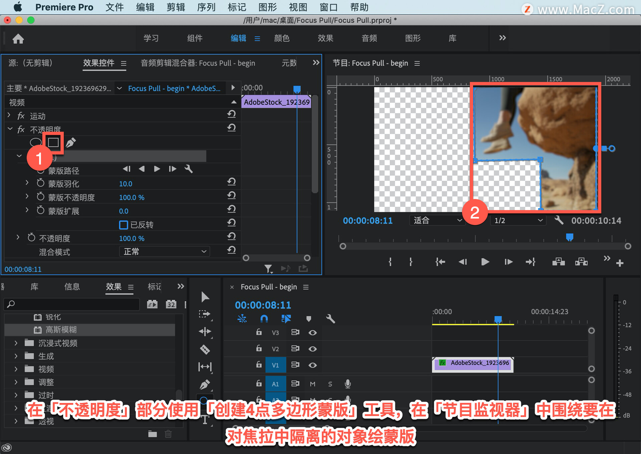This screenshot has height=454, width=641.
Task: Enable the 已反转 checkbox
Action: click(124, 225)
